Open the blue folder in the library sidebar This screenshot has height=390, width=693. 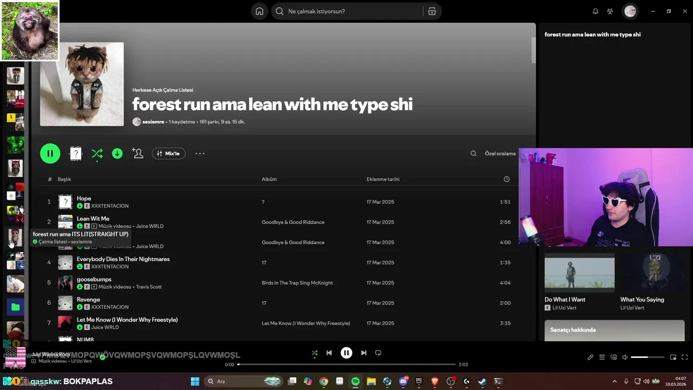(15, 307)
